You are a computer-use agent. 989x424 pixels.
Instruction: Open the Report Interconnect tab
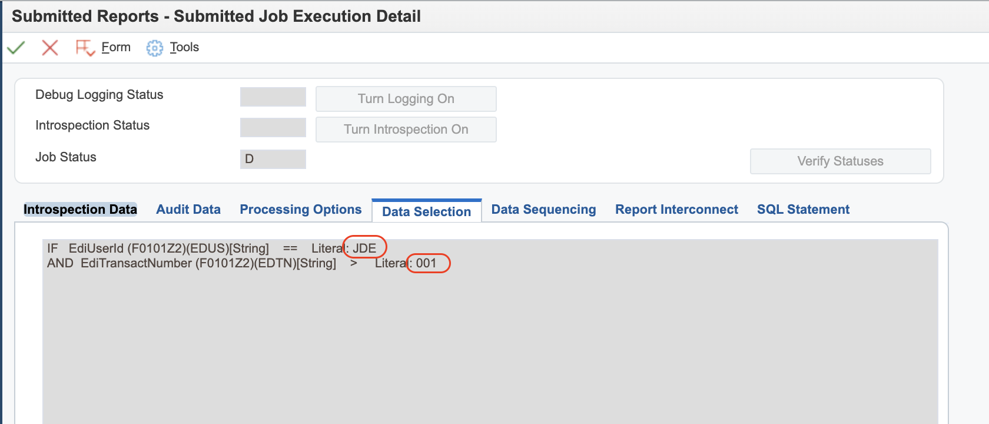click(676, 210)
